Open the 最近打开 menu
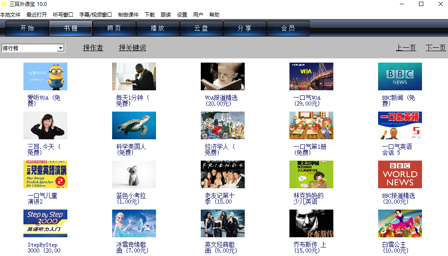Screen dimensions: 448x256 click(37, 15)
